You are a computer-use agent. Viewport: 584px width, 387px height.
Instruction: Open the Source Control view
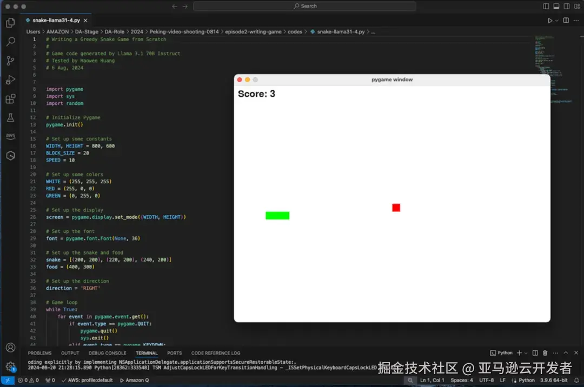tap(10, 61)
